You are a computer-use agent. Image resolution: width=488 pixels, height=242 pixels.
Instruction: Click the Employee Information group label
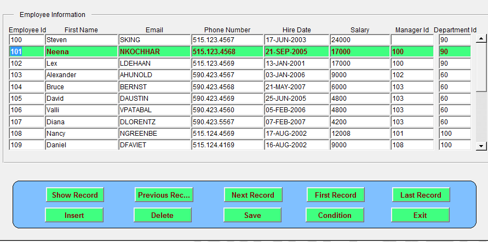point(52,15)
